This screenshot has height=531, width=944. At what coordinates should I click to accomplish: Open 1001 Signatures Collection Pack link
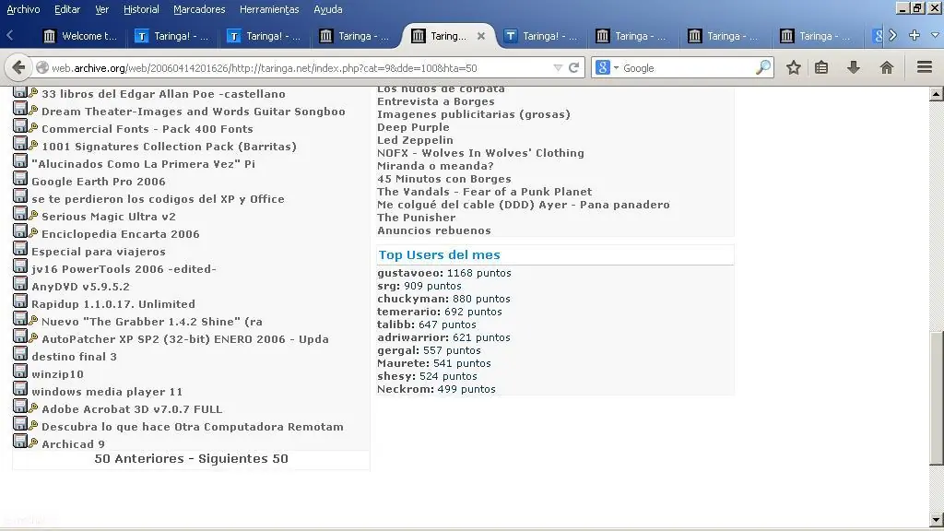pyautogui.click(x=169, y=147)
